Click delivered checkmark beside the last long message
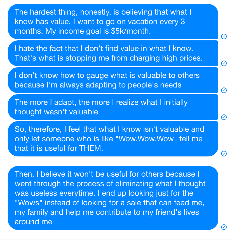 224,227
